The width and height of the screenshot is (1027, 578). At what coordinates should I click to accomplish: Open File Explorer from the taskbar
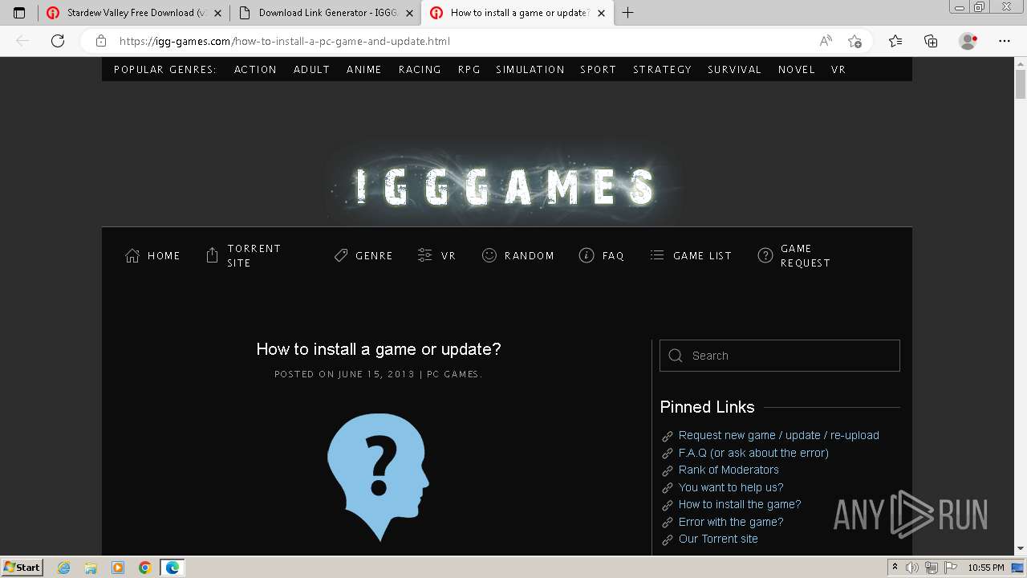click(91, 568)
